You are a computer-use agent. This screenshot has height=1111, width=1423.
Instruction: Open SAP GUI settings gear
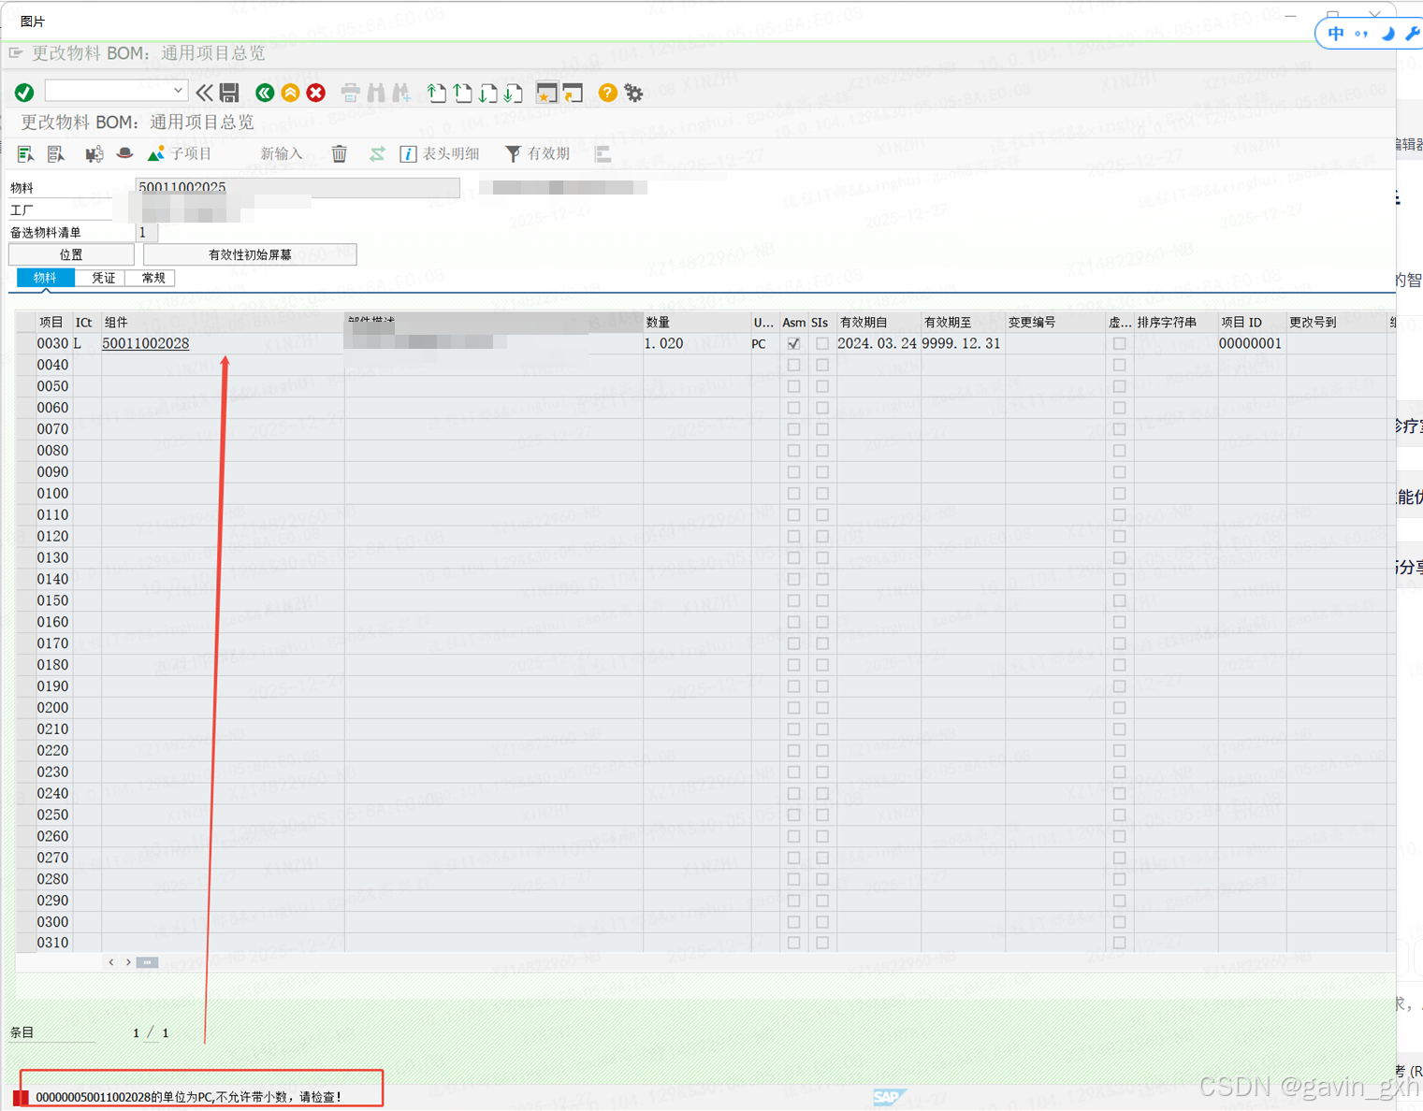coord(634,92)
